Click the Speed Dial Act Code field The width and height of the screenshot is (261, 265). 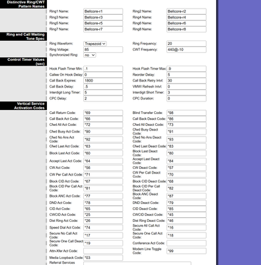click(x=103, y=228)
